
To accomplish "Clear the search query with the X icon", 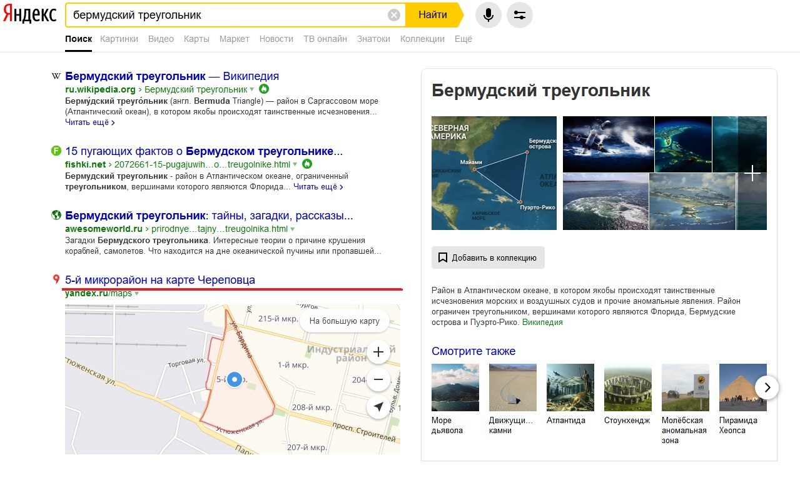I will point(394,15).
